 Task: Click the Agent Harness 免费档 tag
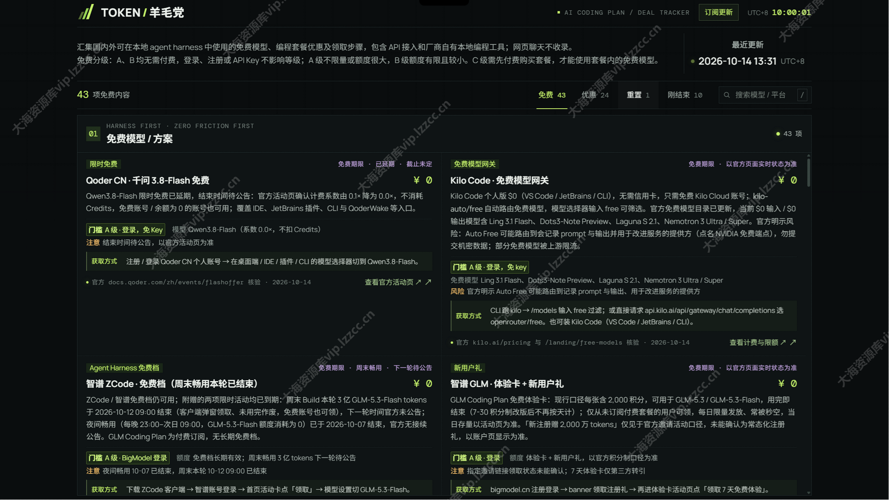pos(124,368)
